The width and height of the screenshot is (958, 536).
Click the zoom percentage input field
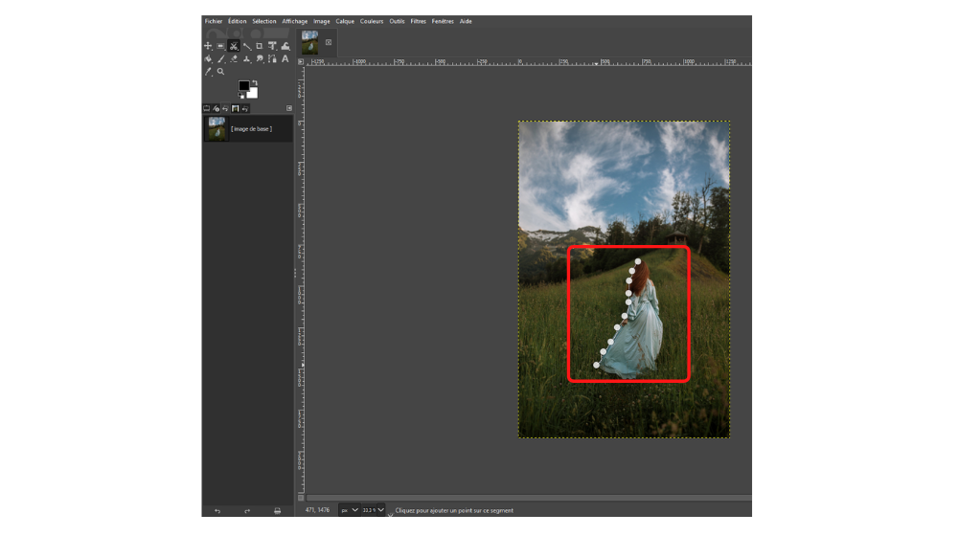pyautogui.click(x=369, y=510)
